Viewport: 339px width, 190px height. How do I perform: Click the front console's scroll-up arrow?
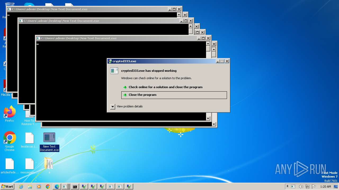click(208, 44)
